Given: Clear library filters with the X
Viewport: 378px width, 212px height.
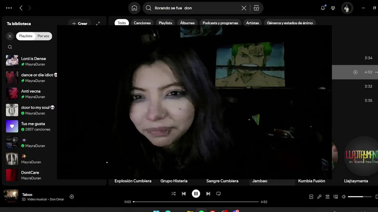Looking at the screenshot, I should coord(10,36).
